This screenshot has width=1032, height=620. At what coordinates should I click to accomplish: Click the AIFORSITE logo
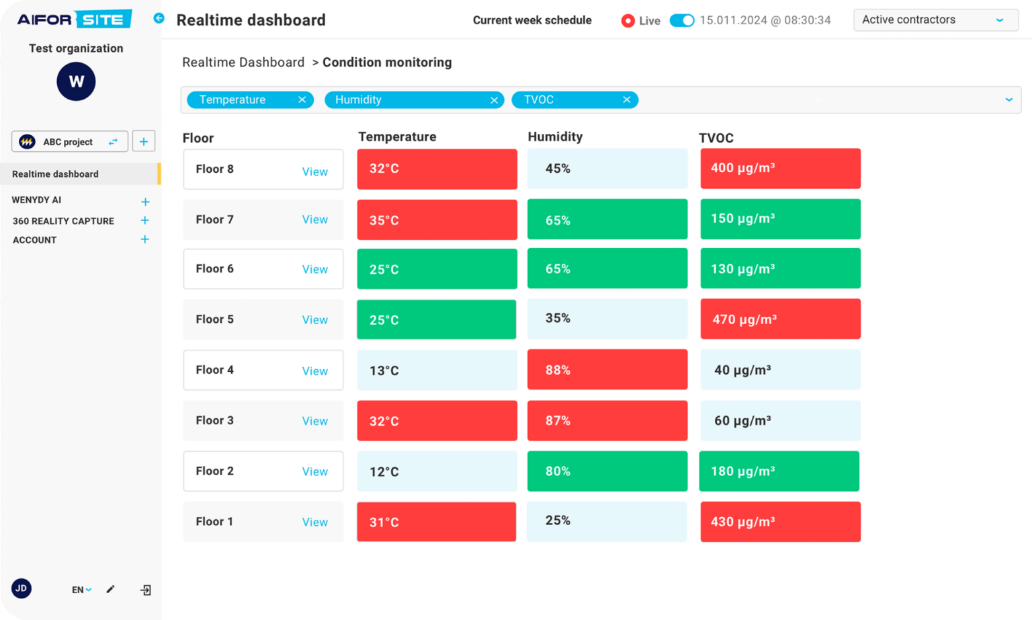75,19
